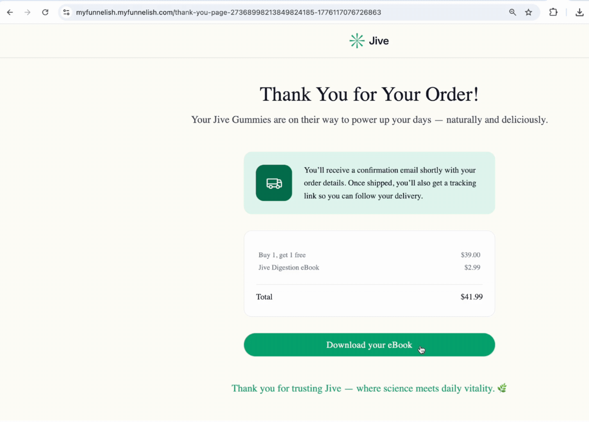Viewport: 589px width, 422px height.
Task: Open the browser extensions puzzle icon
Action: point(553,12)
